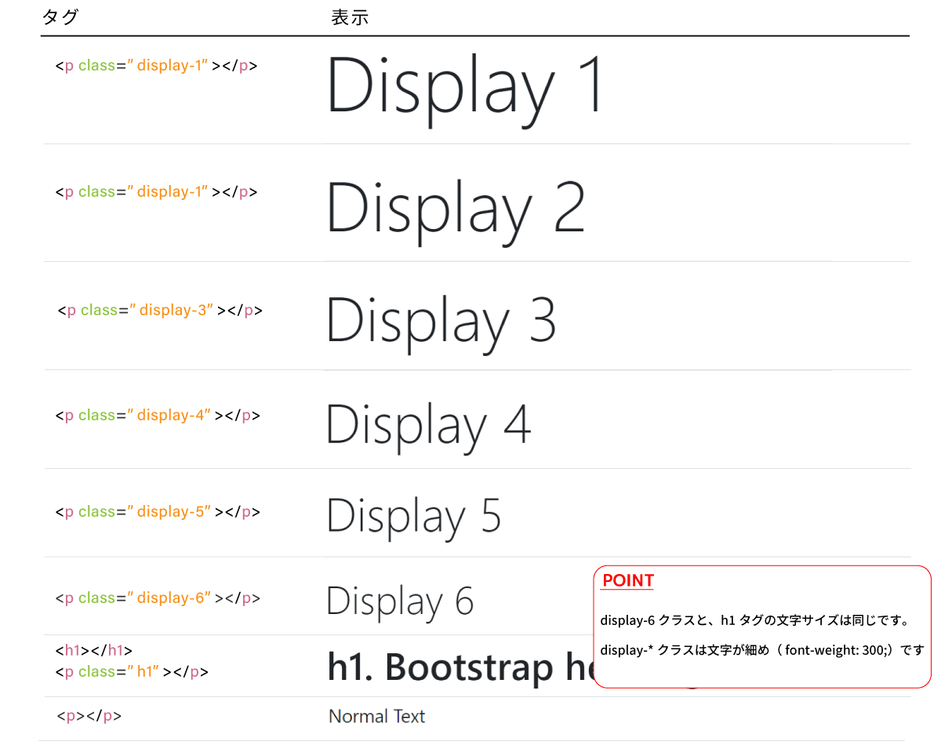
Task: Select the <h1></h1> tag code
Action: point(94,650)
